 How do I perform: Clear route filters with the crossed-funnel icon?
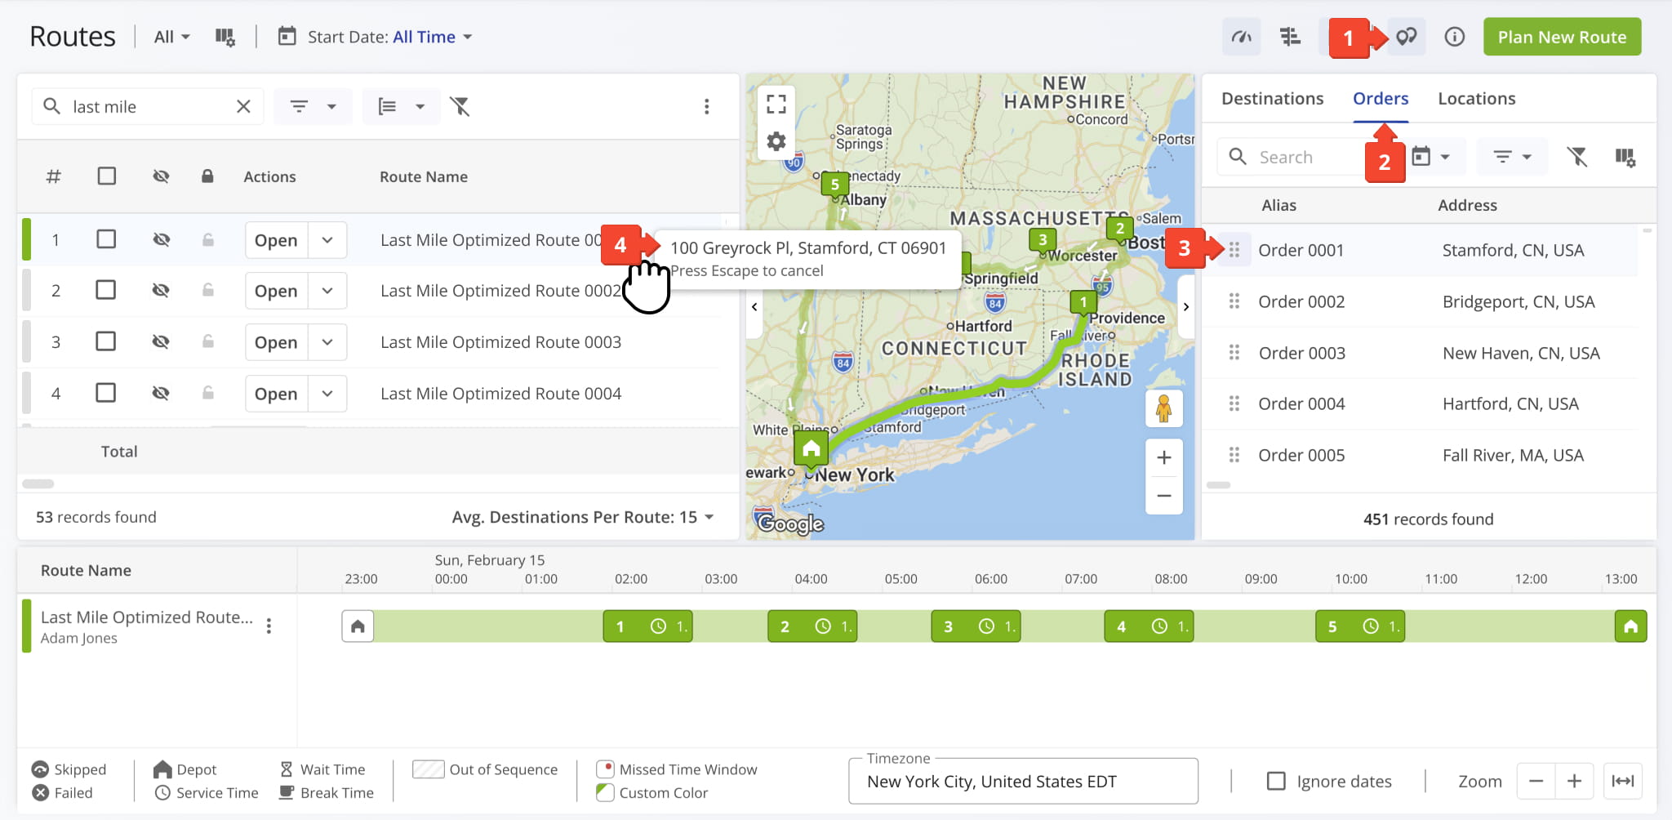pyautogui.click(x=460, y=106)
